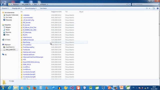This screenshot has height=90, width=160.
Task: Open media player from taskbar
Action: coord(22,88)
